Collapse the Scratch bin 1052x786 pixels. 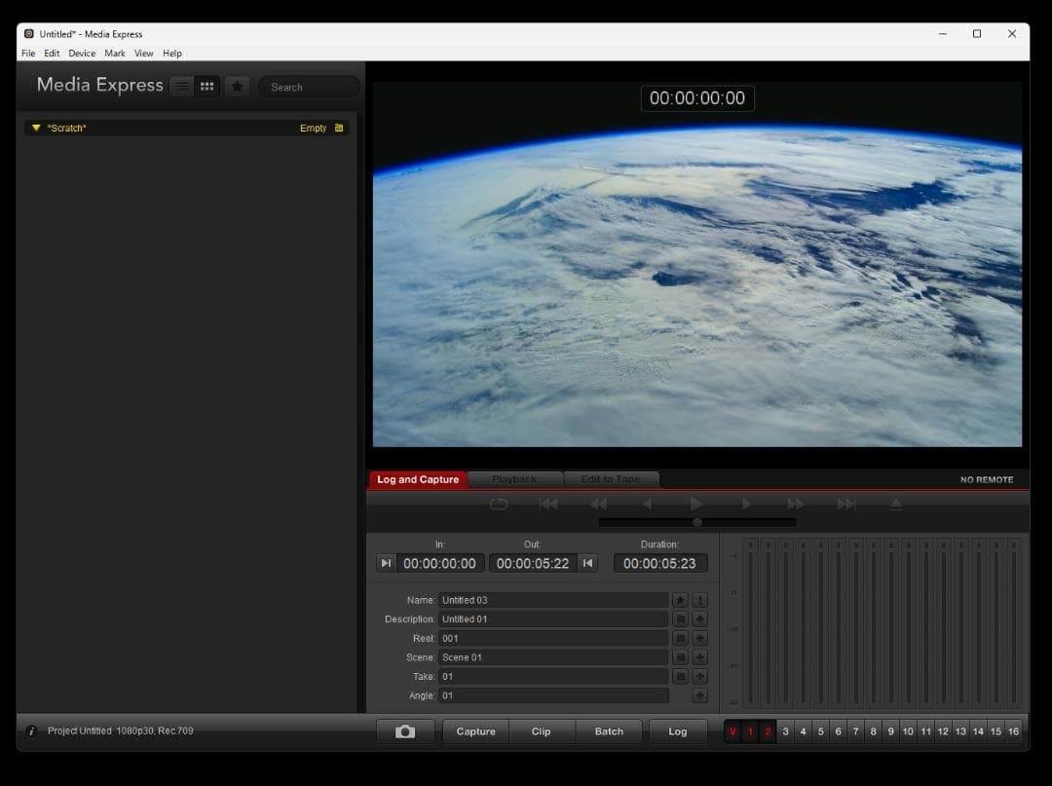(36, 128)
